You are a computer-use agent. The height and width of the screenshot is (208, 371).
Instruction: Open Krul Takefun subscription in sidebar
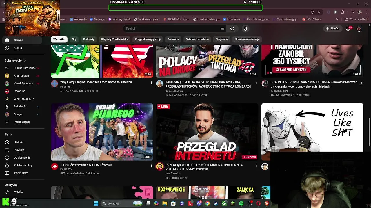coord(22,76)
